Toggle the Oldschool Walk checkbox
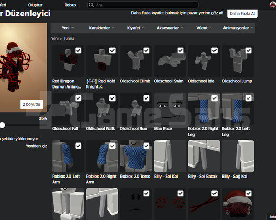 (x=113, y=98)
